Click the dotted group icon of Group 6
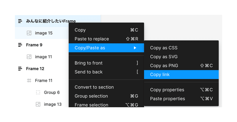 (38, 92)
